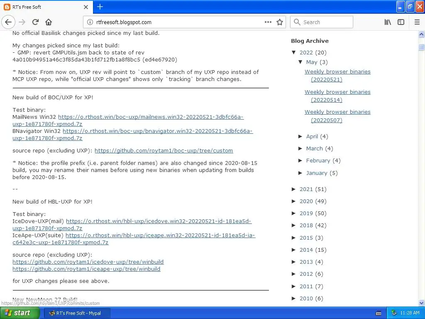
Task: Click the taskbar clock 11:28 AM
Action: pos(410,313)
